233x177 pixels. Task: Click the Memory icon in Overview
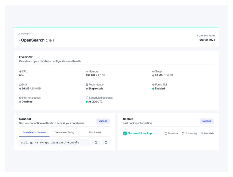point(87,72)
